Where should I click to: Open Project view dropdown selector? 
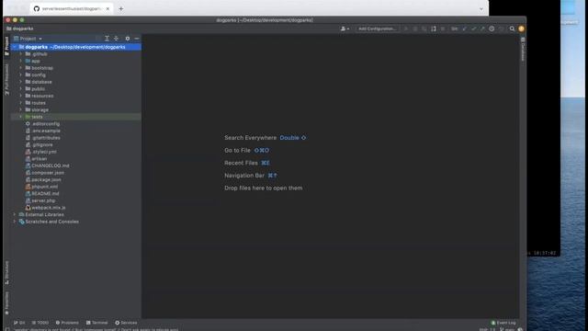(x=28, y=39)
